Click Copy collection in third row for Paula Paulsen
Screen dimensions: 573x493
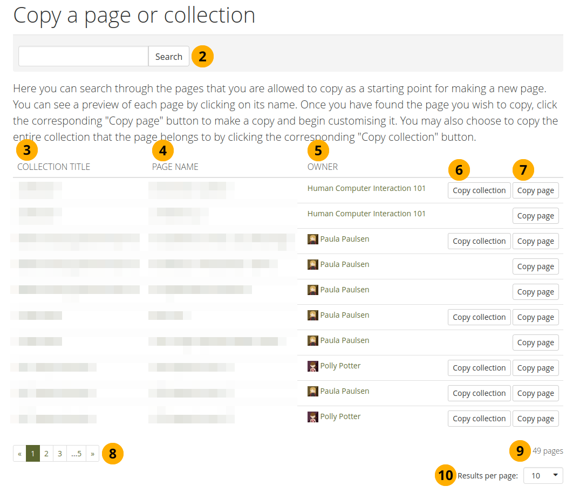[479, 241]
